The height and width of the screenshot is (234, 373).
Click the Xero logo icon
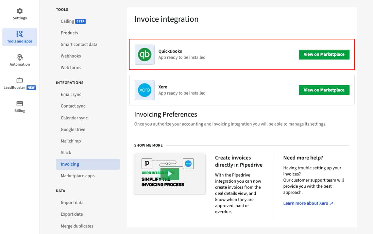(x=145, y=90)
